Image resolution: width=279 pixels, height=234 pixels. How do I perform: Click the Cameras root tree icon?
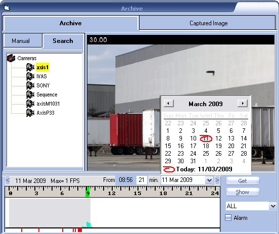11,58
